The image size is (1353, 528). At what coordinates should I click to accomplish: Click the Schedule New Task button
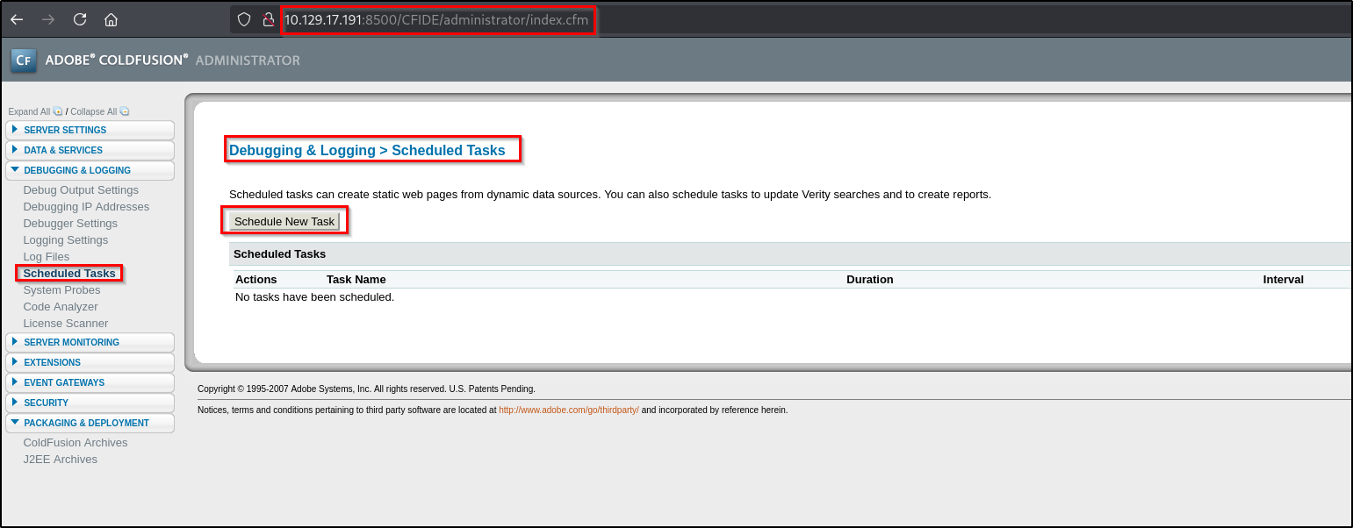284,220
